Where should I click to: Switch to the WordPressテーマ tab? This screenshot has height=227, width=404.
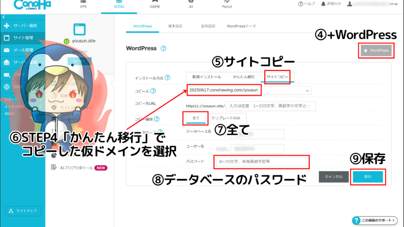(241, 26)
